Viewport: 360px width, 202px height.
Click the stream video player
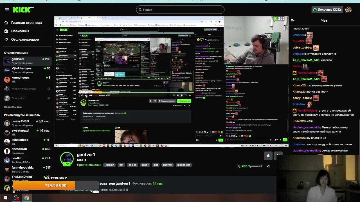point(171,82)
